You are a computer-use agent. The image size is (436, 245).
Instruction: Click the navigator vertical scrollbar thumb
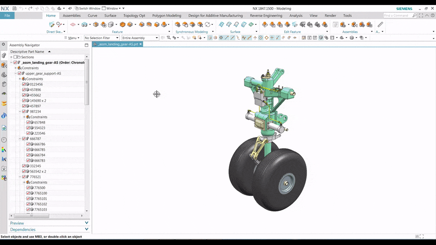pos(87,82)
